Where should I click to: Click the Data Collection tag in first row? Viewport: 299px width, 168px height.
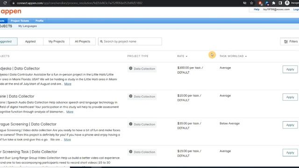[142, 69]
